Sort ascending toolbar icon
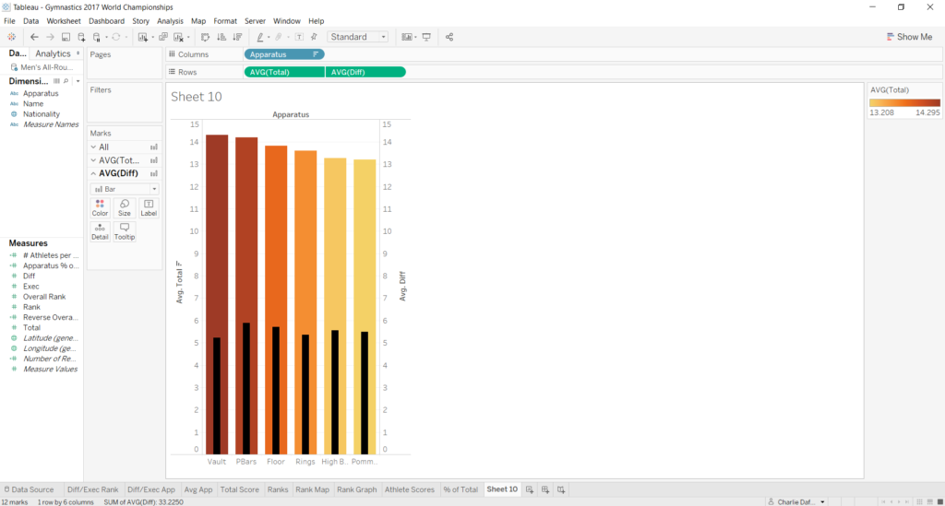This screenshot has height=506, width=945. [x=221, y=37]
